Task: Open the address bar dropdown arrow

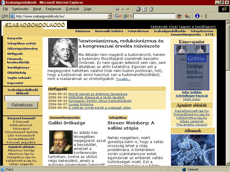Action: pyautogui.click(x=110, y=16)
